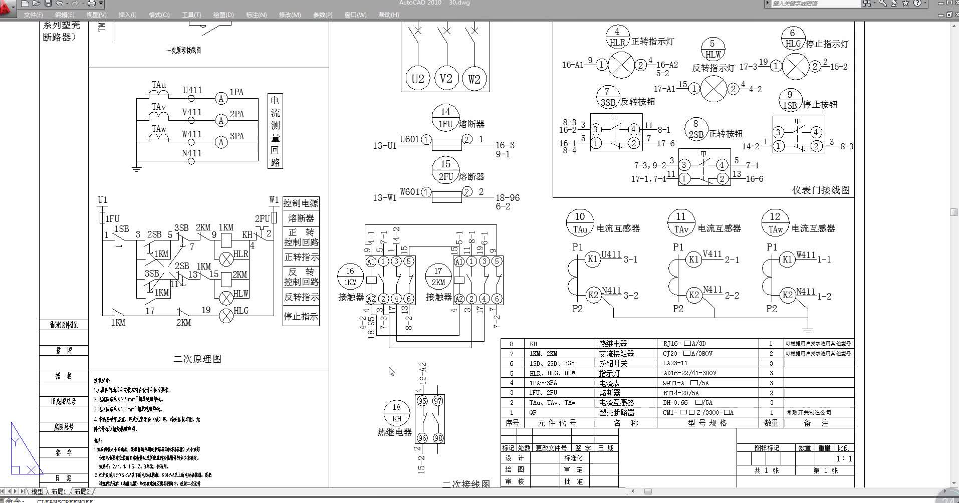Viewport: 959px width, 503px height.
Task: Open a drawing file via folder icon
Action: pyautogui.click(x=36, y=4)
